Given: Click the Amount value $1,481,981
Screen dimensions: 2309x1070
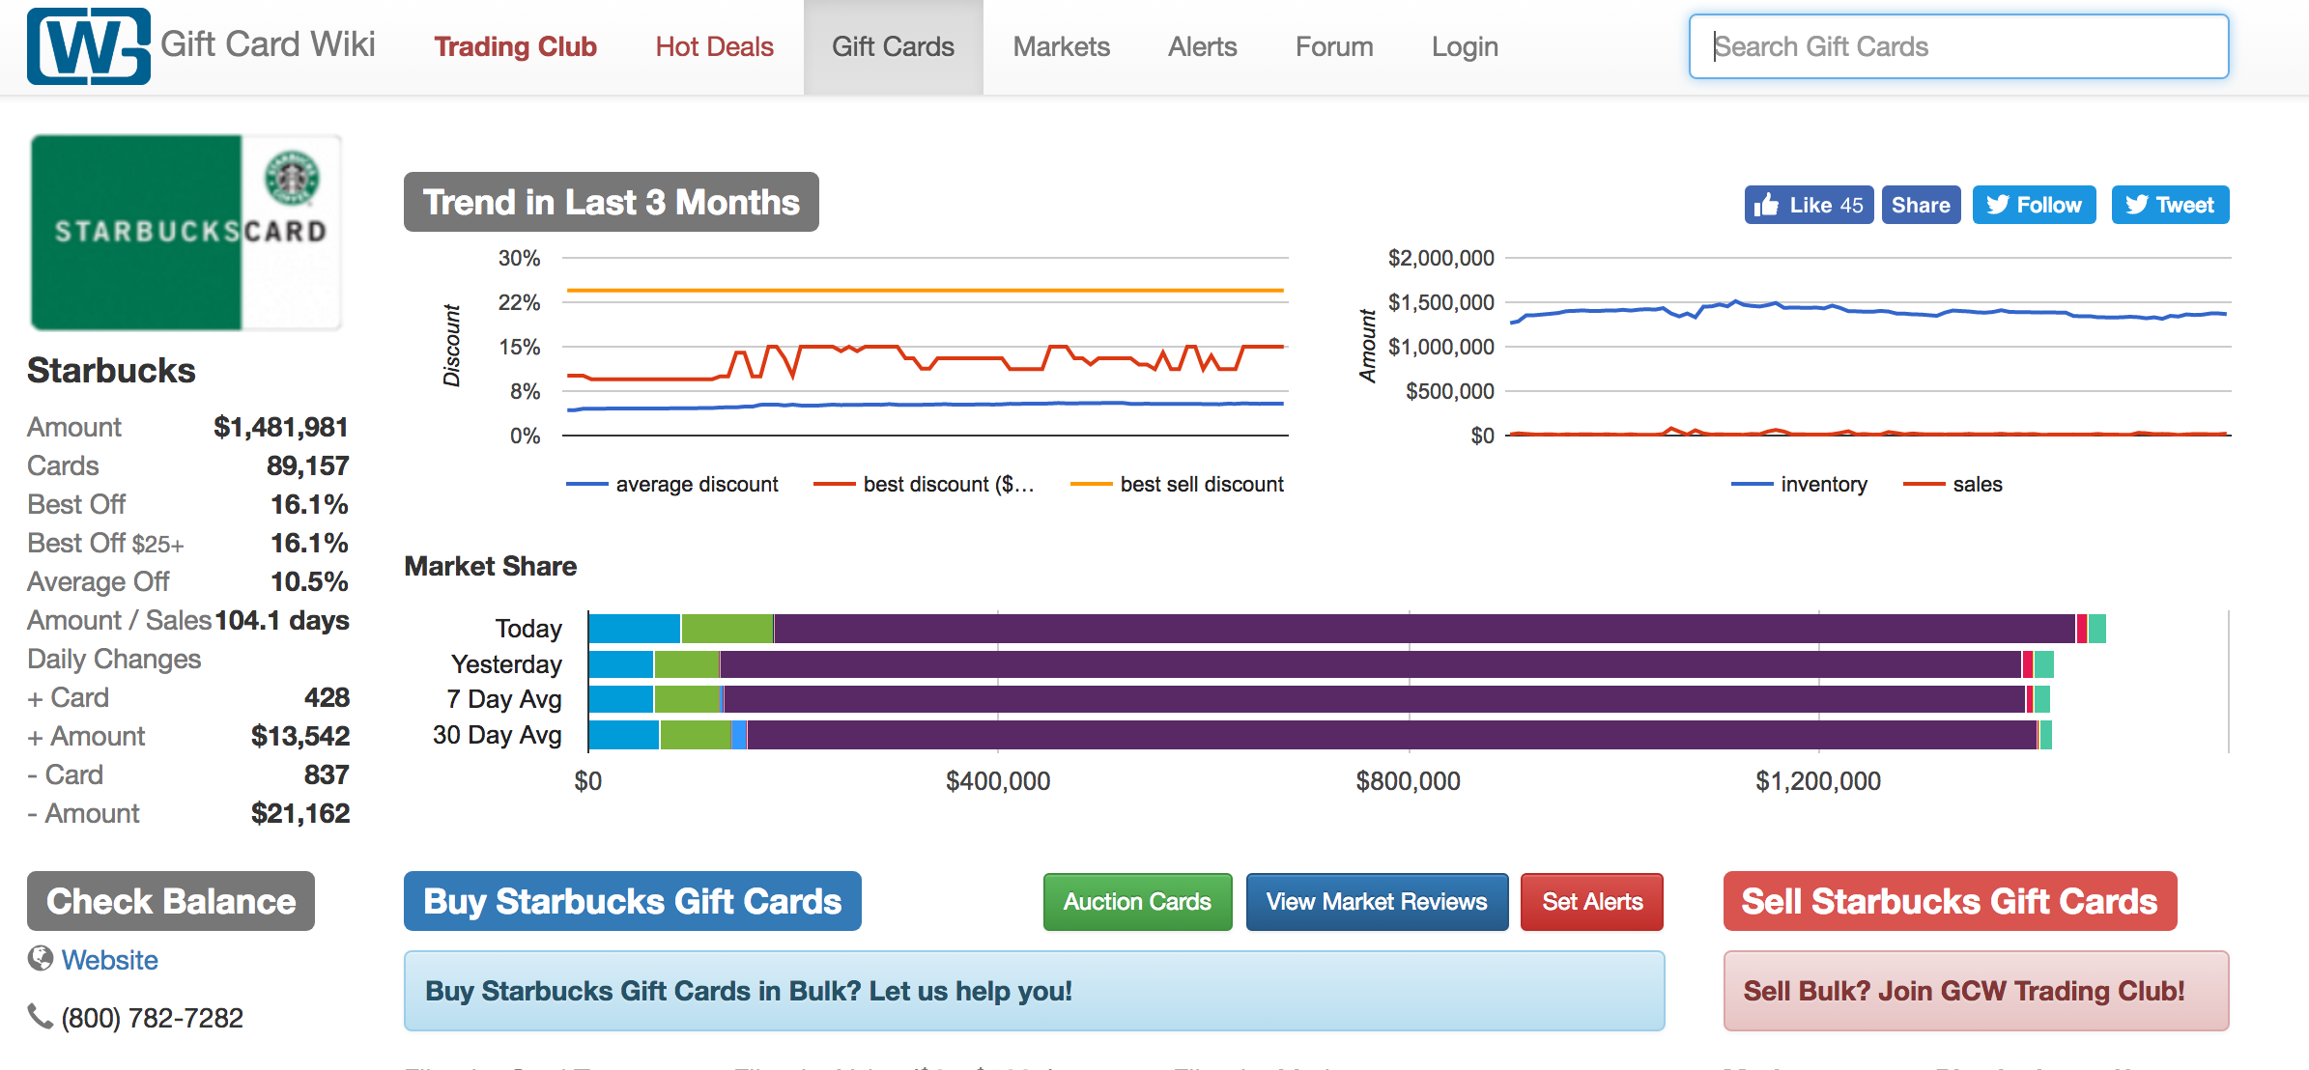Looking at the screenshot, I should coord(281,427).
